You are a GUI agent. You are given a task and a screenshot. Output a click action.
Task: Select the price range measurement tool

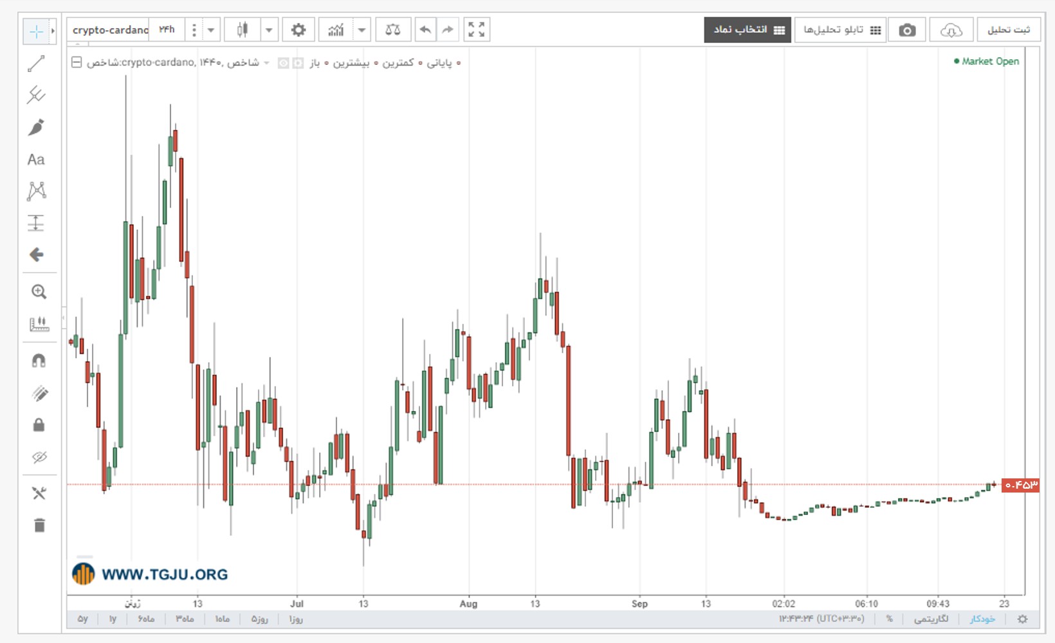pos(36,223)
